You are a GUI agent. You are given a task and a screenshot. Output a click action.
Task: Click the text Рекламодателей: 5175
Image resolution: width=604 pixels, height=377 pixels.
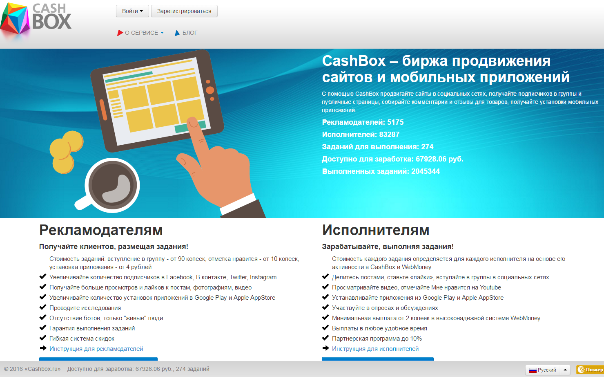pos(363,122)
